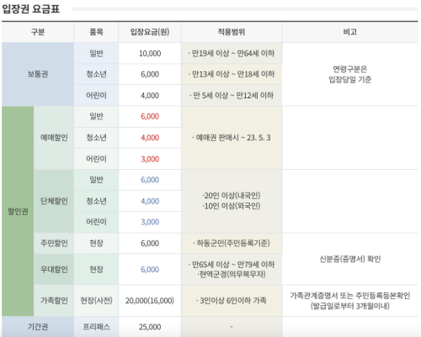Screen dimensions: 421x337
Task: Select the '구분' column header
Action: (38, 32)
